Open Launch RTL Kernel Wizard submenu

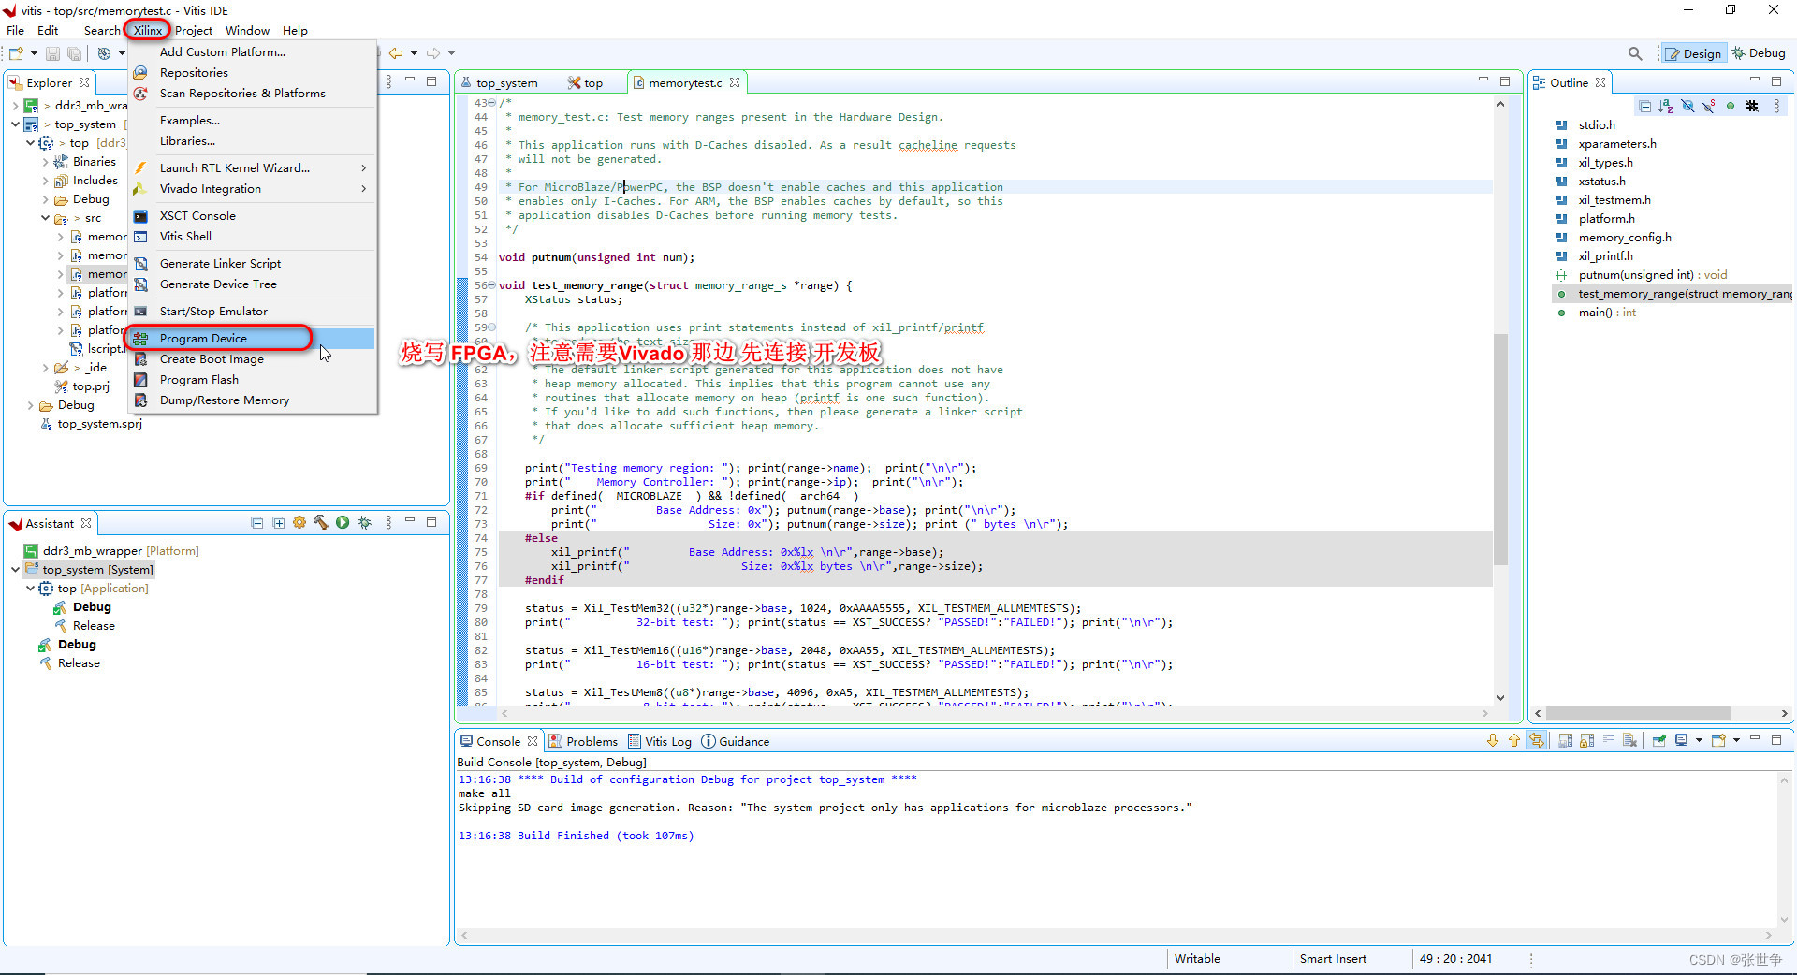pos(253,168)
